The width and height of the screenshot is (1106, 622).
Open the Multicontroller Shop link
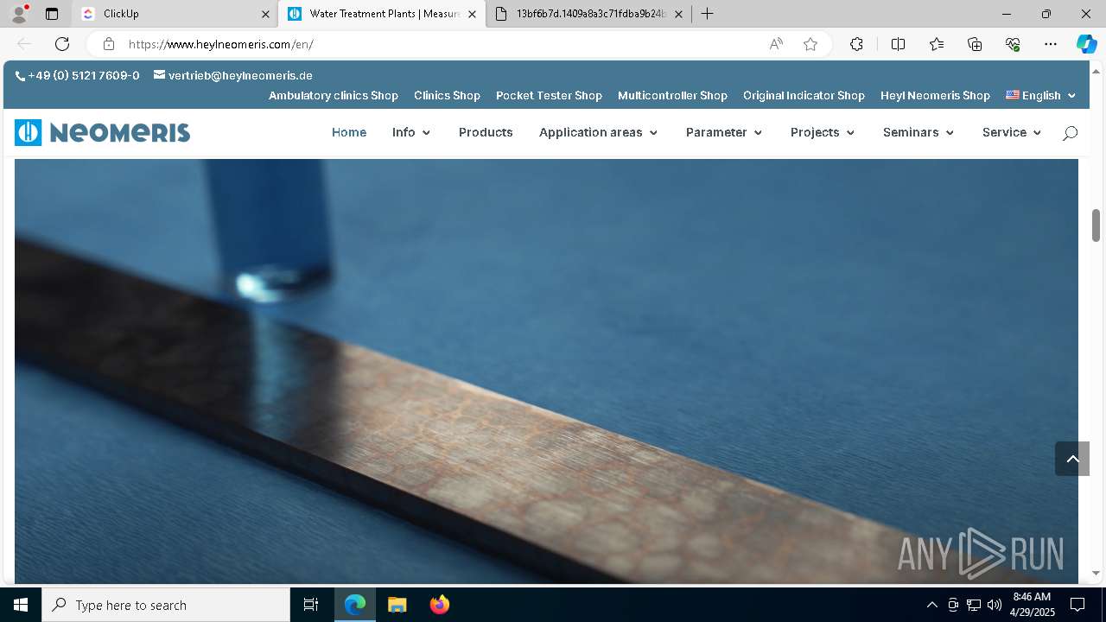672,95
